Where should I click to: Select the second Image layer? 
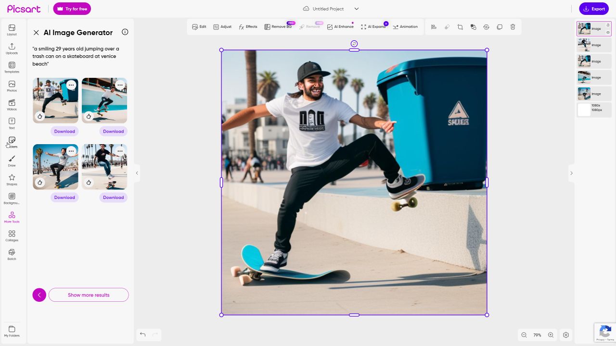(594, 45)
